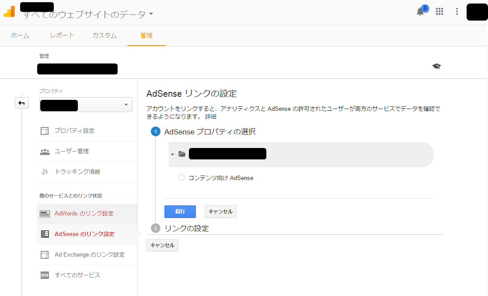Click the ユーザー管理 people icon
This screenshot has height=296, width=488.
(45, 152)
